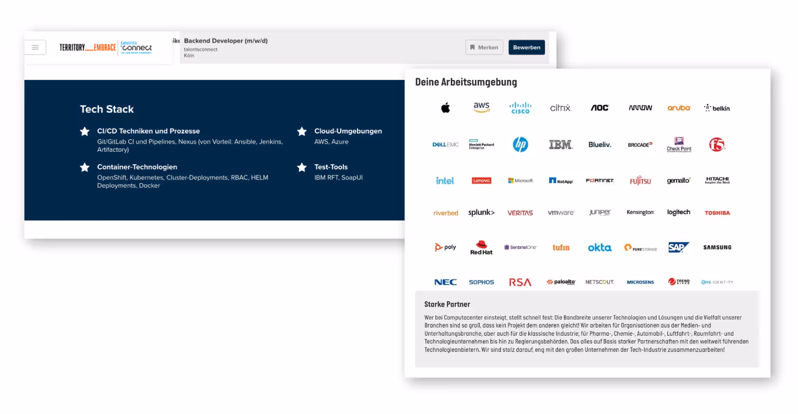Click the NetApp logo
798x414 pixels.
click(561, 181)
